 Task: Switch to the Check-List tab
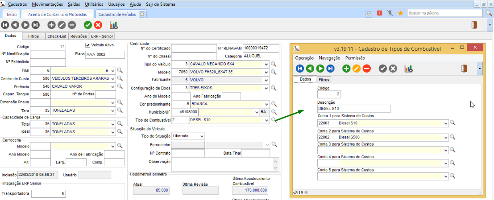click(57, 36)
